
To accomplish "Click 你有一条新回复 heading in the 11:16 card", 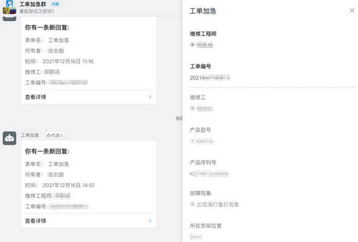I will [47, 28].
